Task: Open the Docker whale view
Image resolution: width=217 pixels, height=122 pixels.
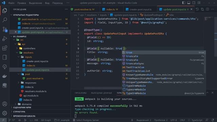Action: 4,76
